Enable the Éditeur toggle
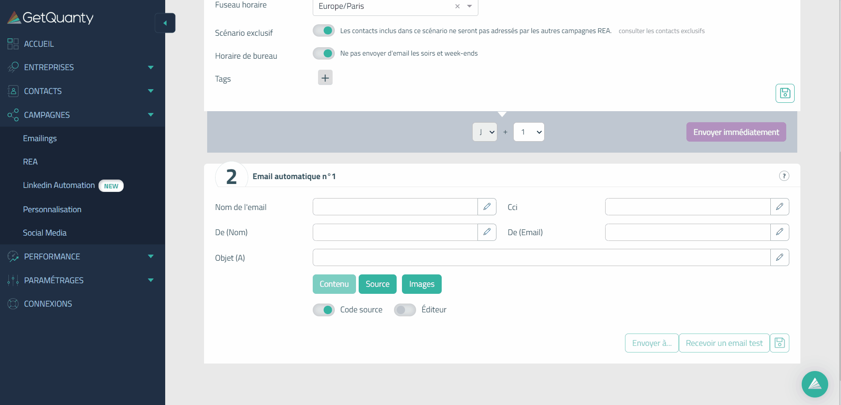 [x=405, y=310]
